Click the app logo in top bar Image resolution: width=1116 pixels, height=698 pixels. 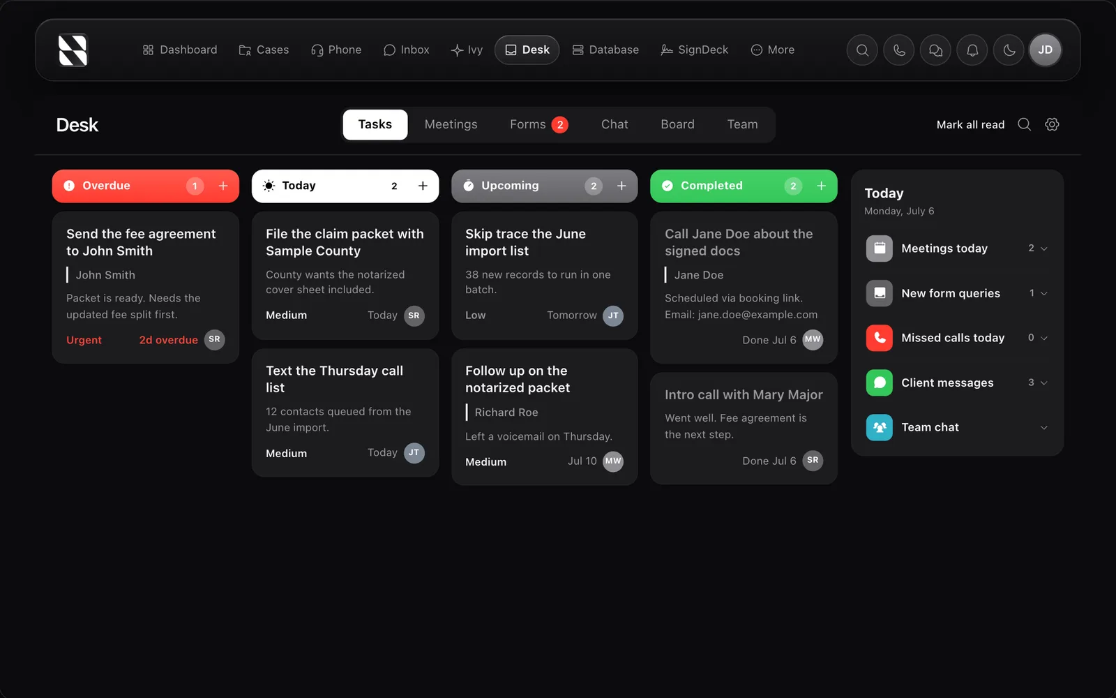point(73,50)
